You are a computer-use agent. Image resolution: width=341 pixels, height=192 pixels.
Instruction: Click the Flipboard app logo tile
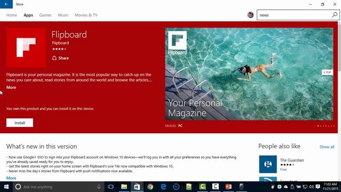pyautogui.click(x=26, y=47)
